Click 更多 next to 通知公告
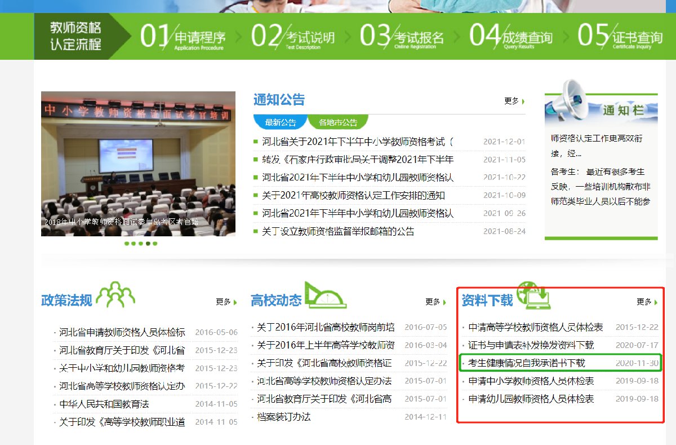 (514, 101)
